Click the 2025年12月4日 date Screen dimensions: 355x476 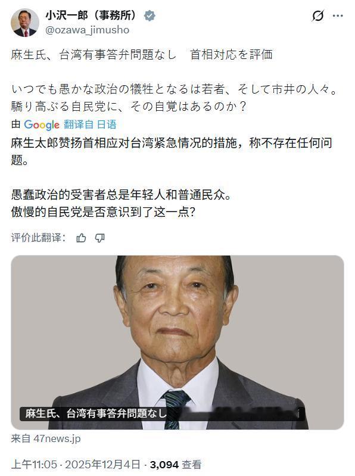[x=102, y=465]
